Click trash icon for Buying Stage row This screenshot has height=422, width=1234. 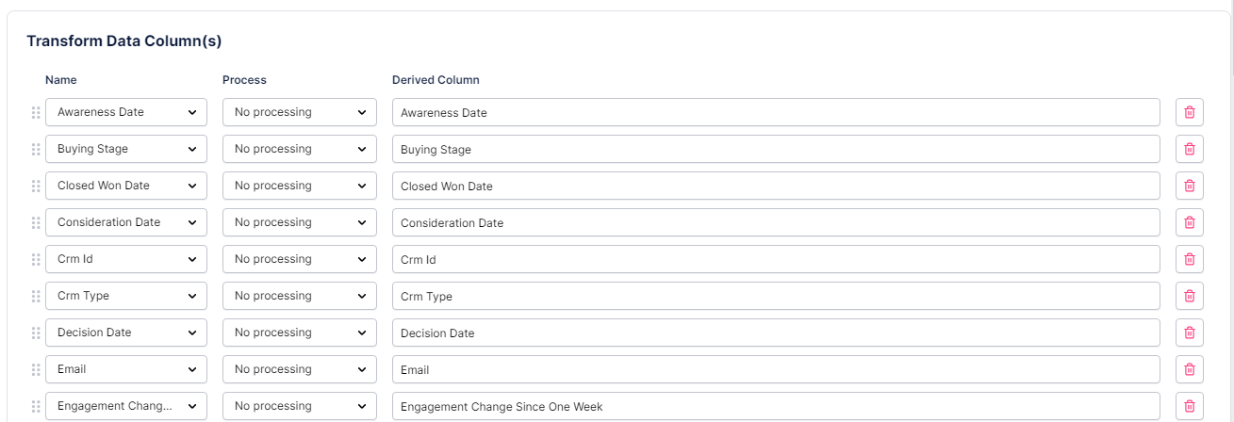coord(1190,149)
